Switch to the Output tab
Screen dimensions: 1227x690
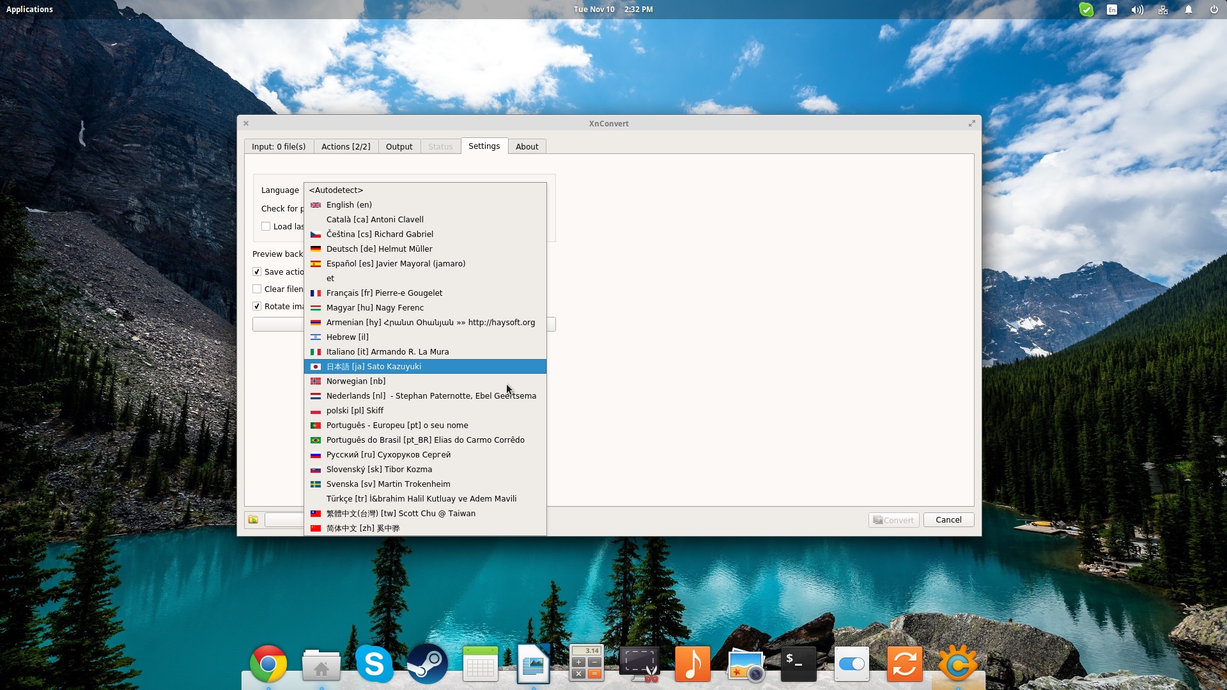coord(399,146)
